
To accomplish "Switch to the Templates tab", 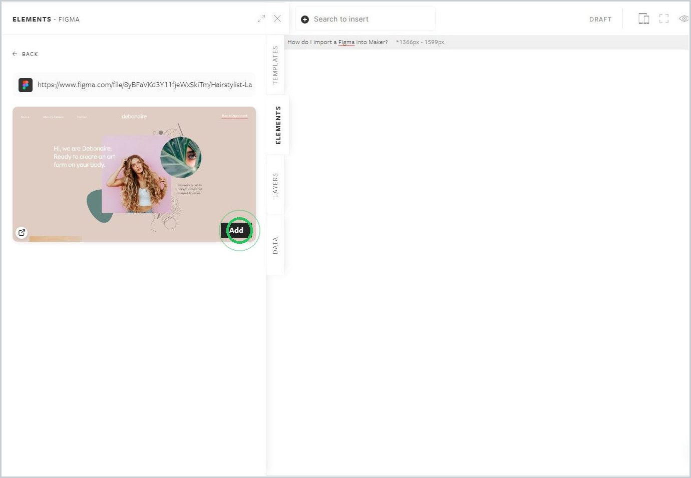I will 275,65.
